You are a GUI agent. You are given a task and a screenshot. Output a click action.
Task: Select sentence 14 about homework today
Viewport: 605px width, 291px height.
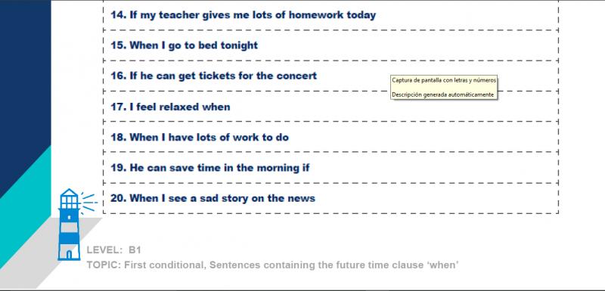[x=243, y=15]
